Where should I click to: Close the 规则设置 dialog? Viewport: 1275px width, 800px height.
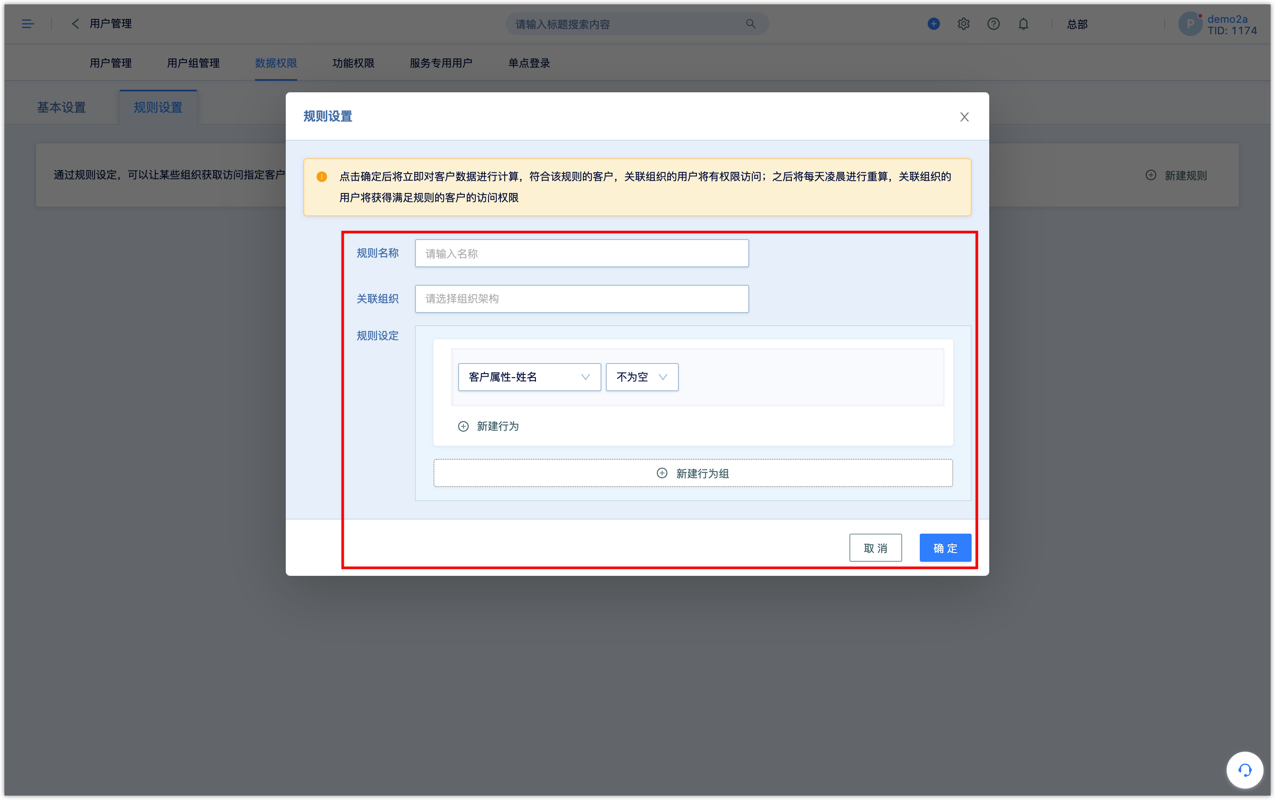coord(964,117)
